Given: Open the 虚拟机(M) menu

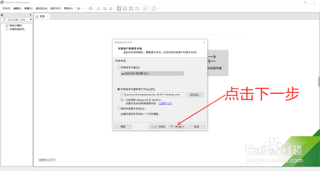Looking at the screenshot, I should (x=41, y=8).
